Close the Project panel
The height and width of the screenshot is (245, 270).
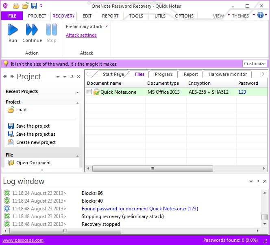78,77
